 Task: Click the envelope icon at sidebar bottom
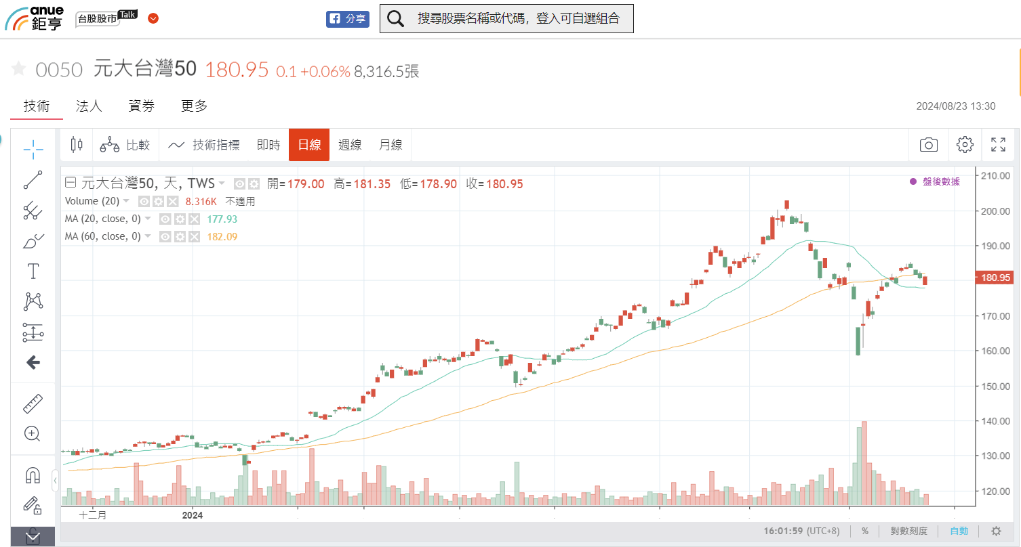click(33, 536)
